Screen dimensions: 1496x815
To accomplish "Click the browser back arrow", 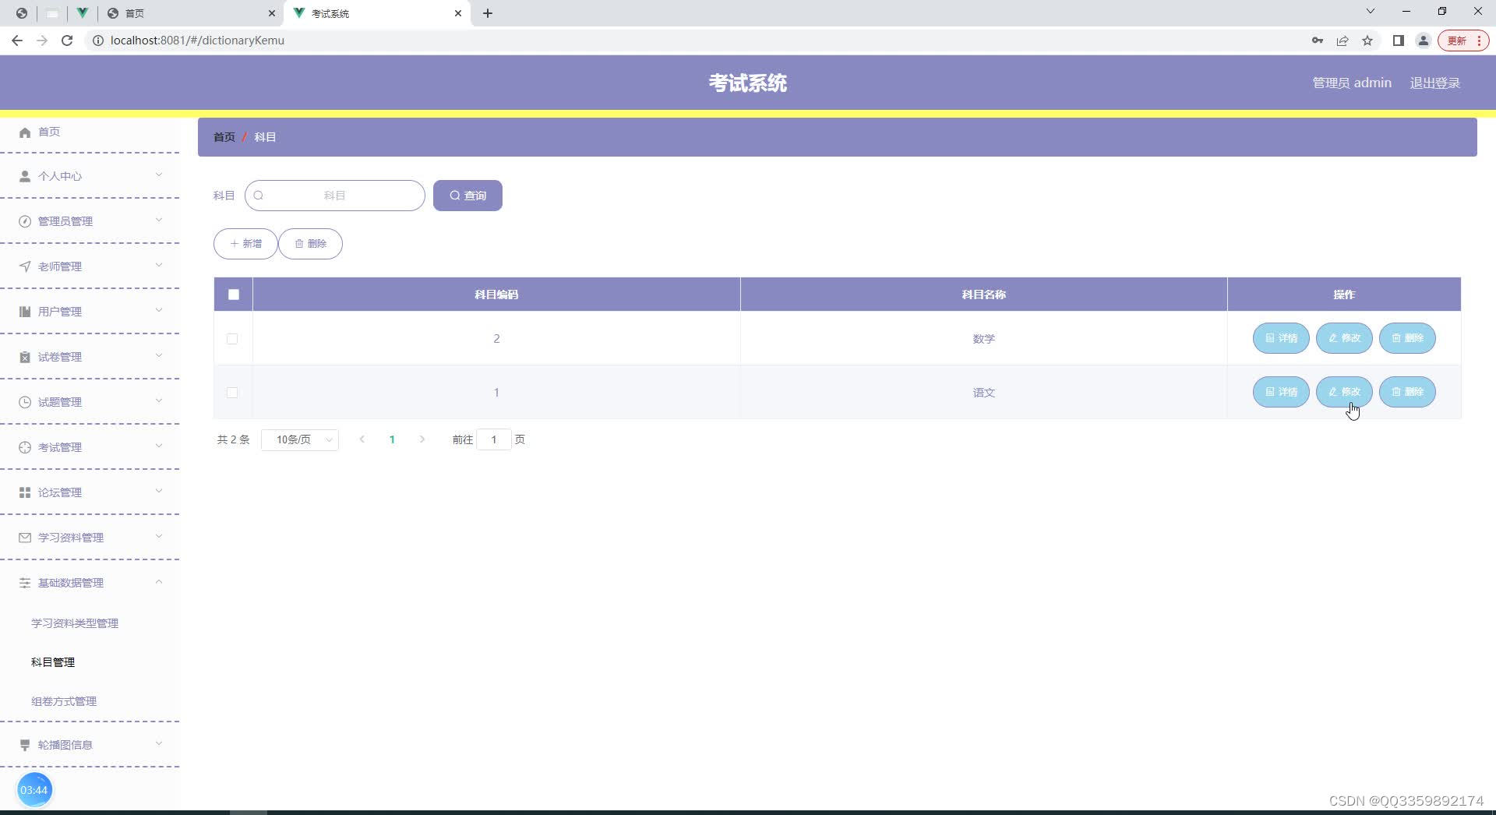I will coord(17,41).
